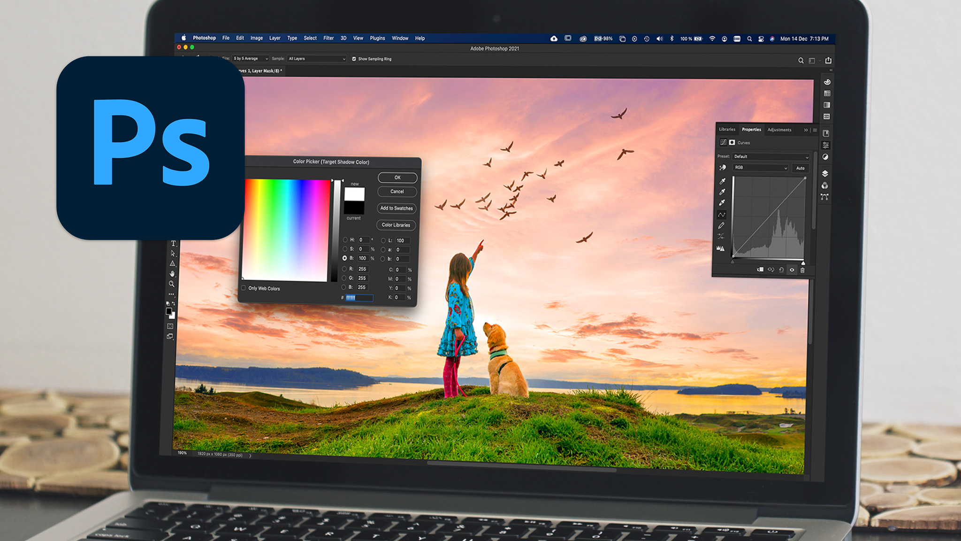Screen dimensions: 961x541
Task: Open the Plugins menu
Action: click(377, 38)
